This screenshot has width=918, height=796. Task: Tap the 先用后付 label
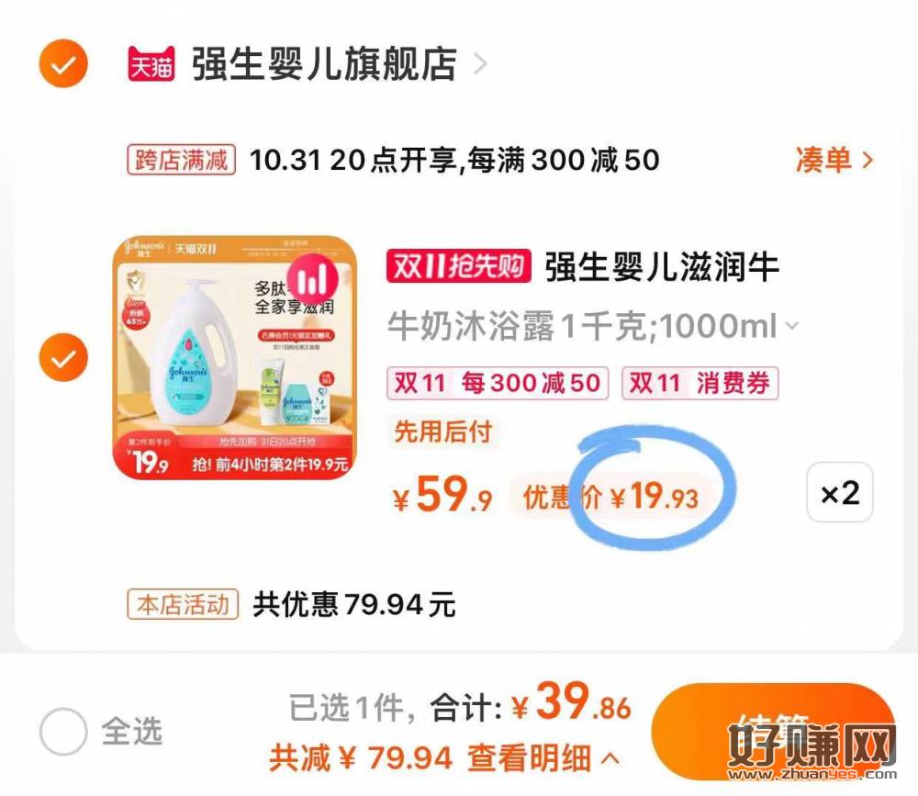point(443,432)
